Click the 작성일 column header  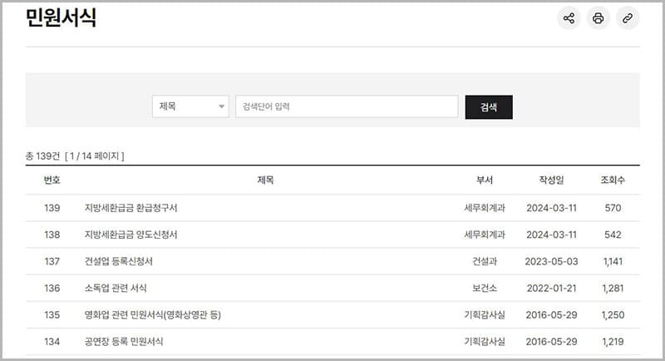pyautogui.click(x=551, y=180)
